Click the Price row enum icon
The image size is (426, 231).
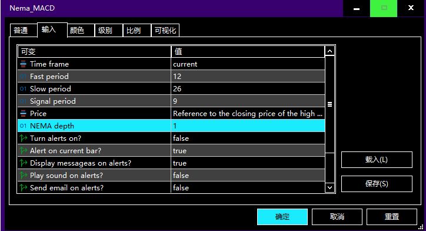click(x=23, y=114)
